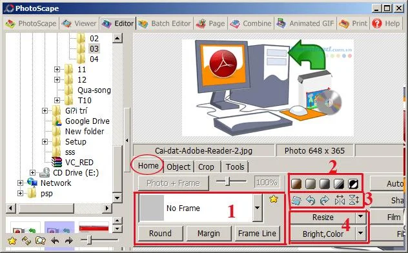Viewport: 408px width, 253px height.
Task: Click the frame opacity slider handle
Action: pyautogui.click(x=227, y=181)
